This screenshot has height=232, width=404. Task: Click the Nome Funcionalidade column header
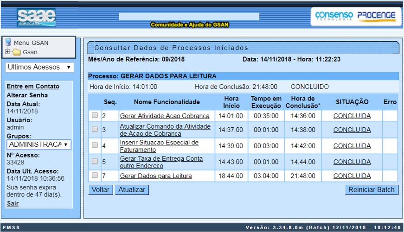coord(167,102)
